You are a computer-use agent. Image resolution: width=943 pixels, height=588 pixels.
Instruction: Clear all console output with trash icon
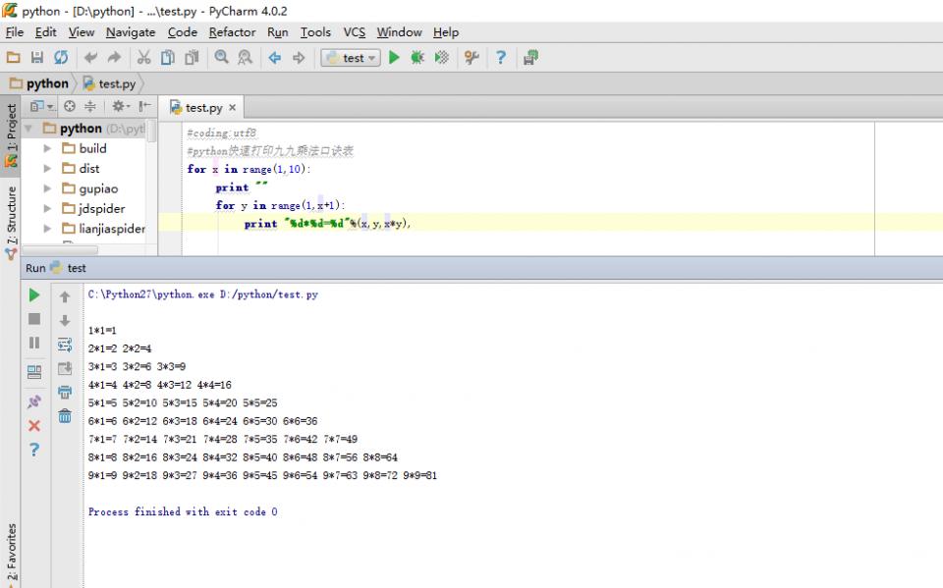pos(65,416)
